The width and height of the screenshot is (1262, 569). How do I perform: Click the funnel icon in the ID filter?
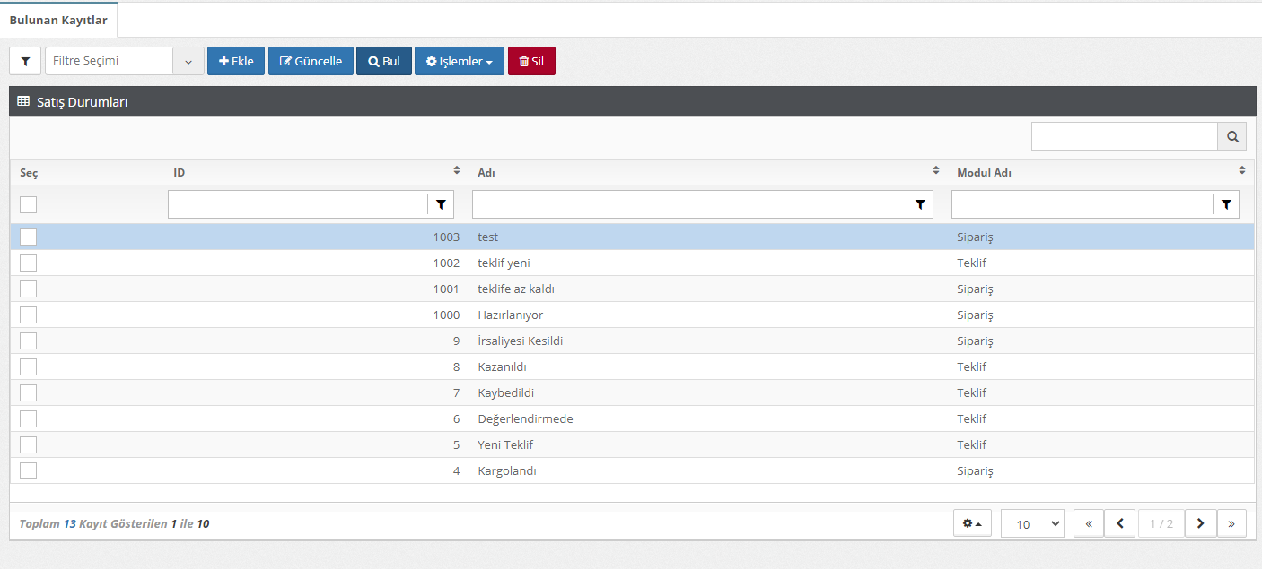(441, 204)
